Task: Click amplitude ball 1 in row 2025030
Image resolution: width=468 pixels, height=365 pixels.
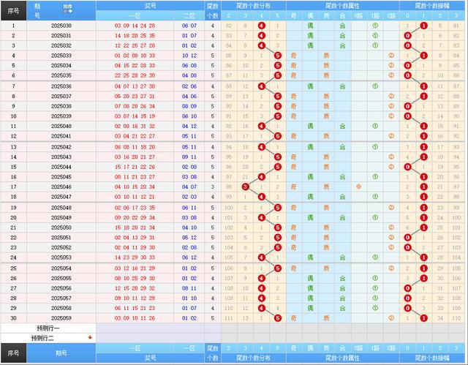Action: tap(423, 26)
